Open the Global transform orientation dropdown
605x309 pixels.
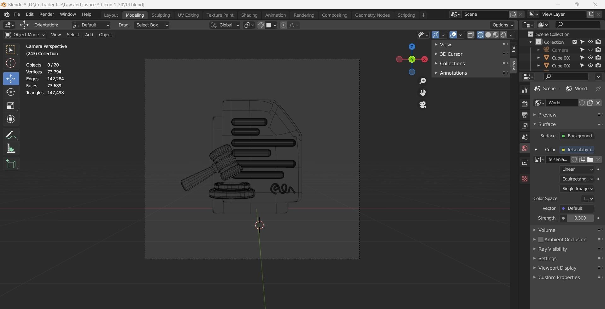[225, 25]
